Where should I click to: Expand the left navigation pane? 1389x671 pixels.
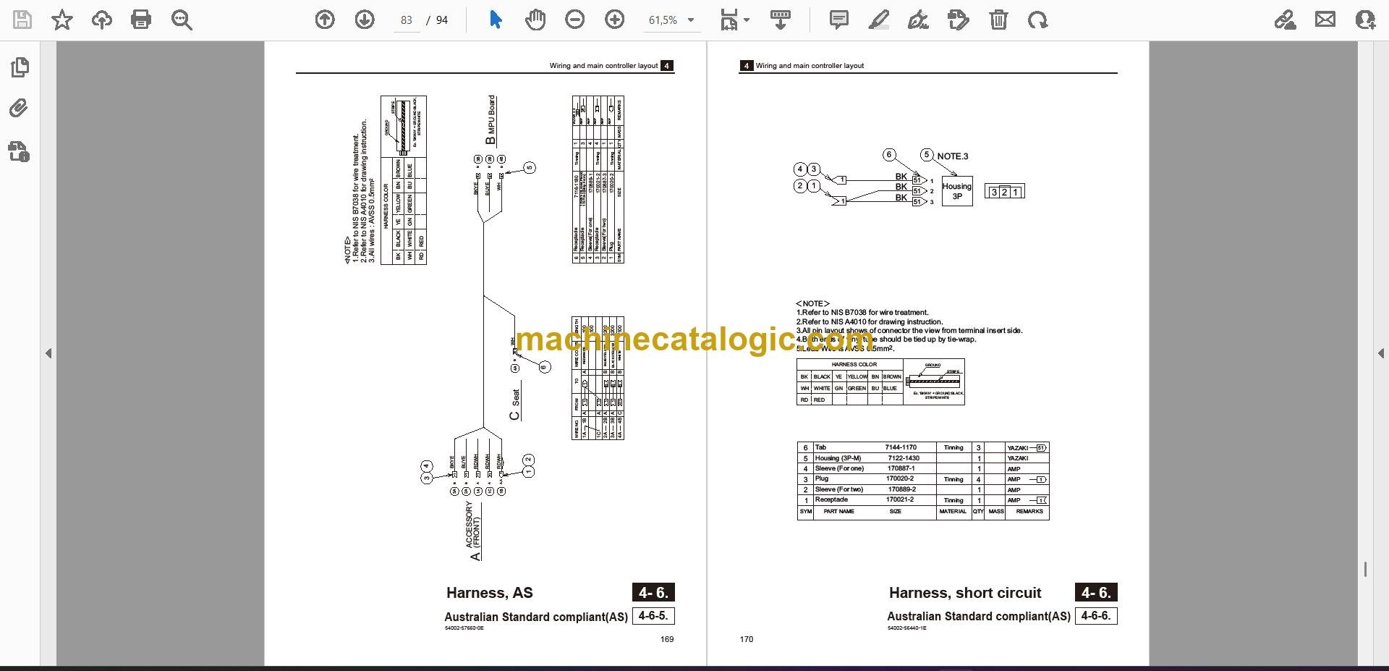[x=48, y=353]
